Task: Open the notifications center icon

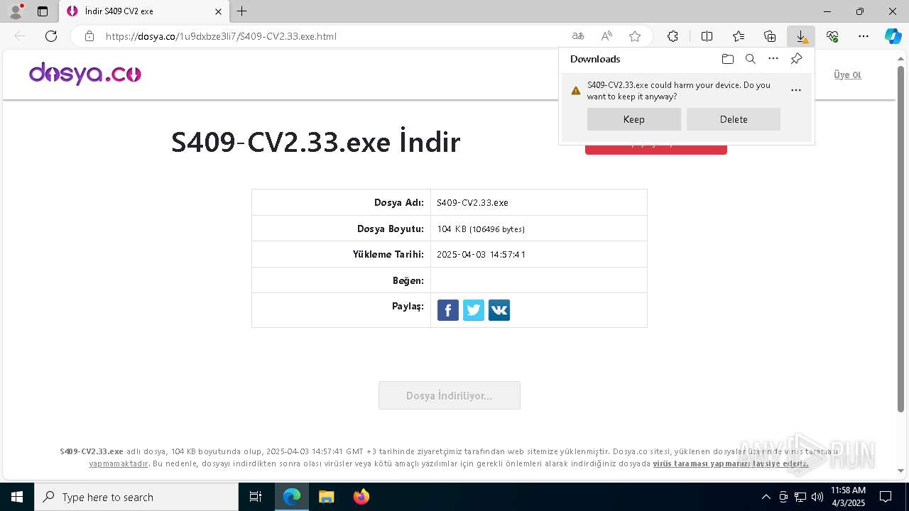Action: click(886, 497)
